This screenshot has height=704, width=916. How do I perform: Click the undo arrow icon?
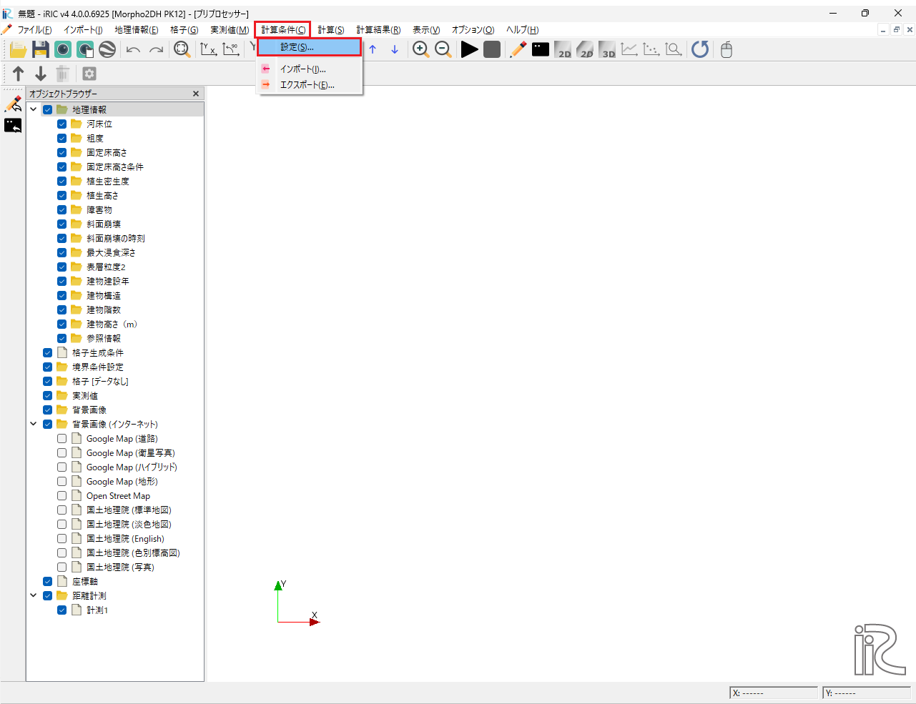click(133, 49)
